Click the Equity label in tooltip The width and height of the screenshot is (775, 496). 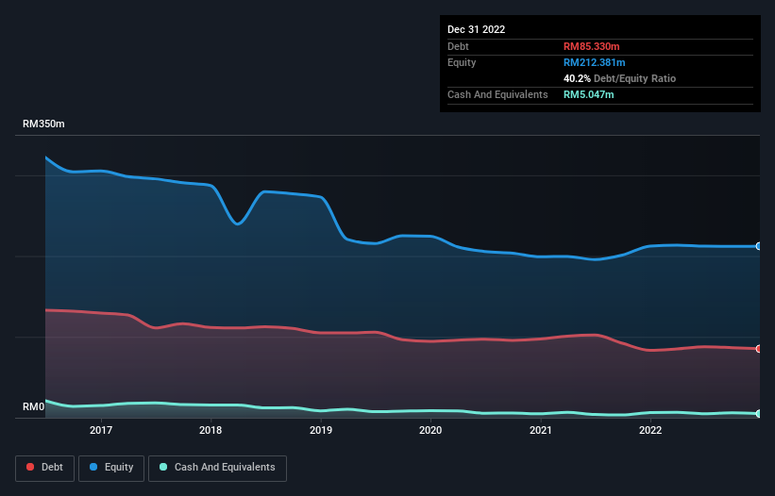point(462,62)
